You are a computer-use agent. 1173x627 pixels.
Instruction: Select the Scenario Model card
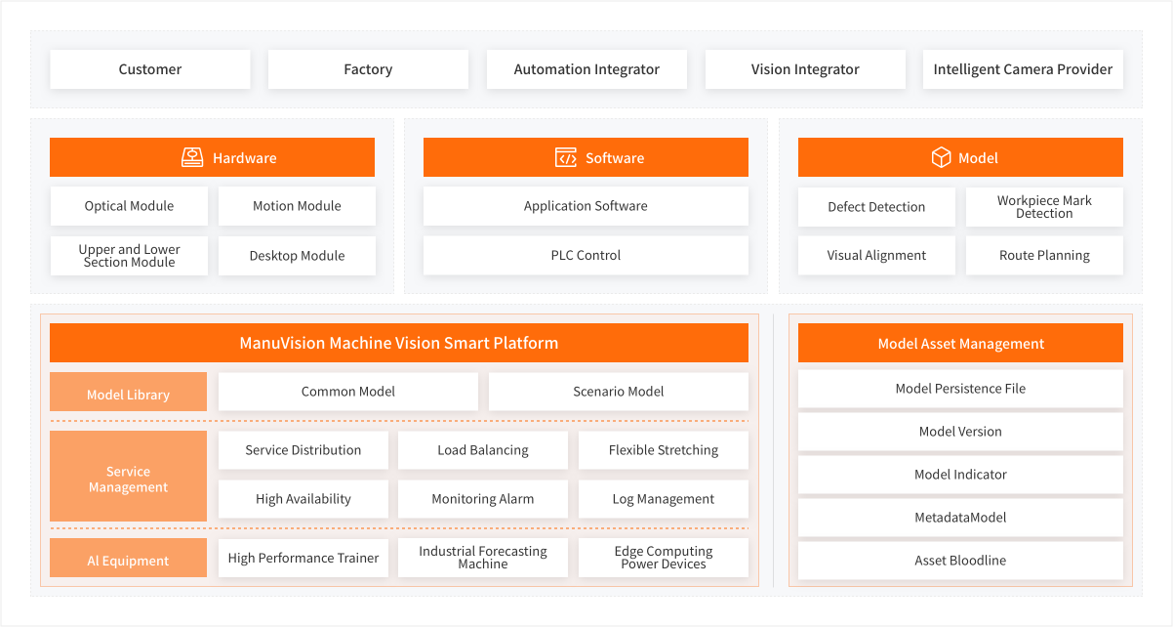point(619,392)
